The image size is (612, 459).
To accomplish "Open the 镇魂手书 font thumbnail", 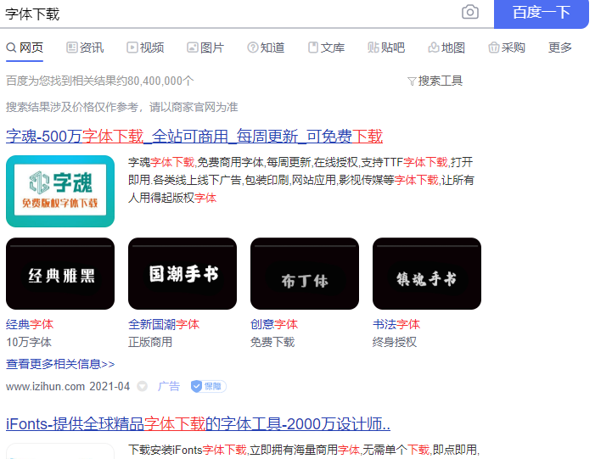I will pos(427,274).
